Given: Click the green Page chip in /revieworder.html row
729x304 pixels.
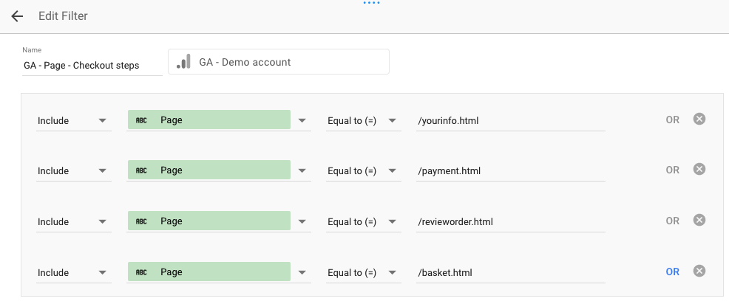Looking at the screenshot, I should coord(209,221).
